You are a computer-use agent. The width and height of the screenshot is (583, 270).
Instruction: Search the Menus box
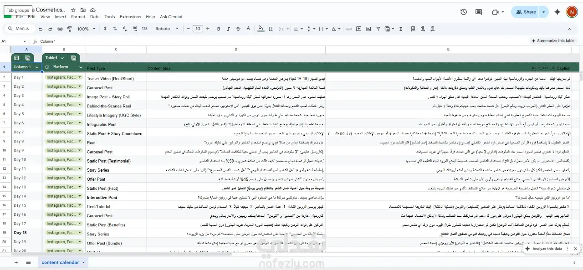(x=20, y=29)
